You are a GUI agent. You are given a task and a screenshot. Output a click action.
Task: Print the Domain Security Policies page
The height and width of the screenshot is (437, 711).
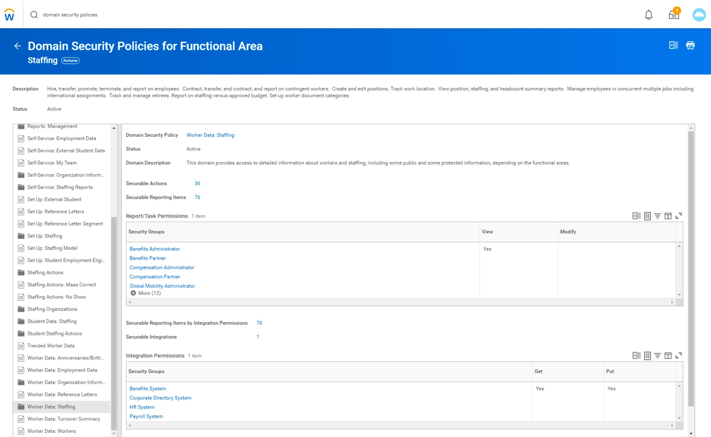coord(690,45)
